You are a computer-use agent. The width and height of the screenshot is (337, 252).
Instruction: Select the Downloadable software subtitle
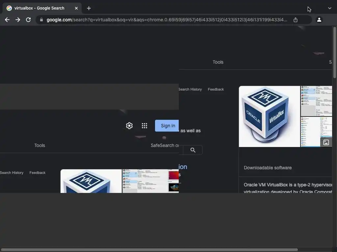[x=268, y=168]
